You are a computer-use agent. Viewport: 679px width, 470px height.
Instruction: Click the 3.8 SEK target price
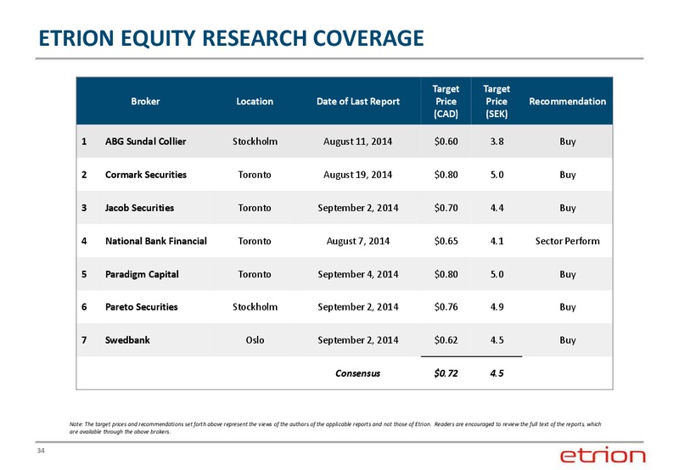click(497, 142)
